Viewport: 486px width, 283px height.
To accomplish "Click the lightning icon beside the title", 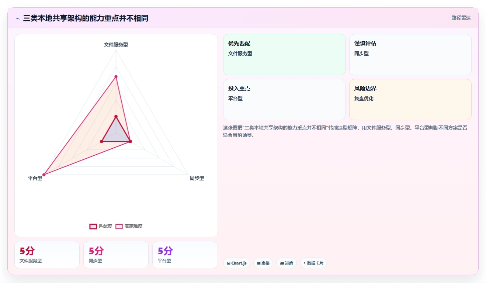I will 17,18.
